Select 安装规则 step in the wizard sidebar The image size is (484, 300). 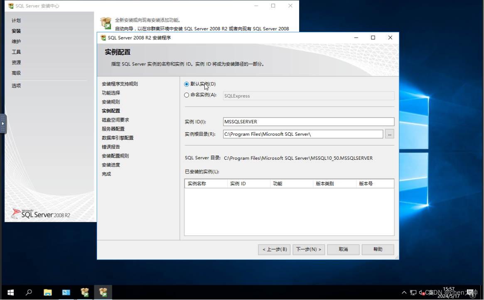pos(111,102)
